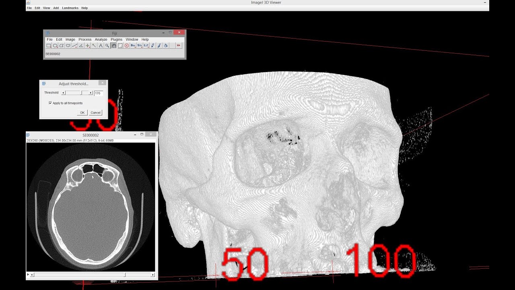Open the 3D Viewer Add menu

[56, 8]
